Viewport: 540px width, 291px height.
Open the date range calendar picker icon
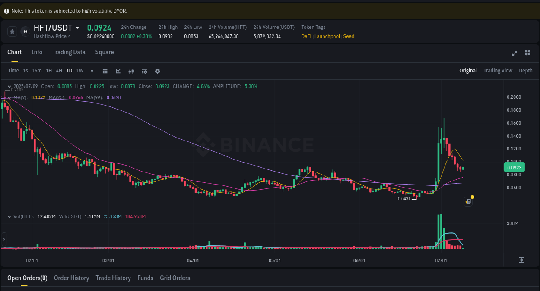105,71
